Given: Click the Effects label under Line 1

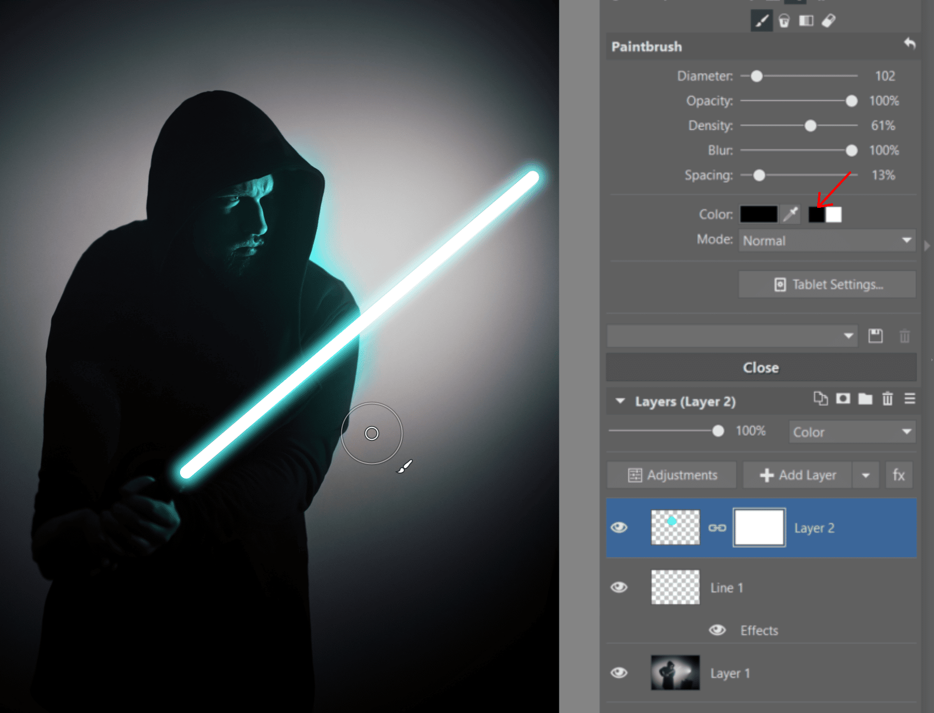Looking at the screenshot, I should pos(759,631).
